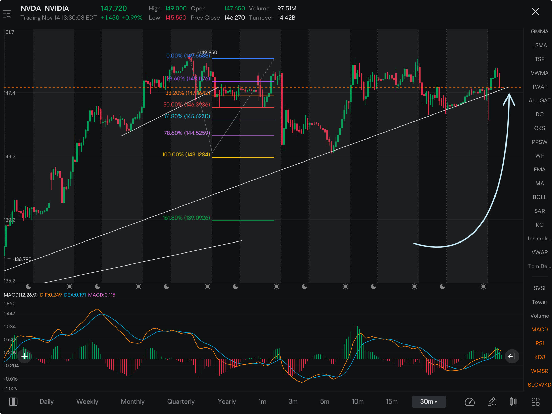Viewport: 552px width, 414px height.
Task: Toggle the split panel layout icon
Action: point(13,402)
